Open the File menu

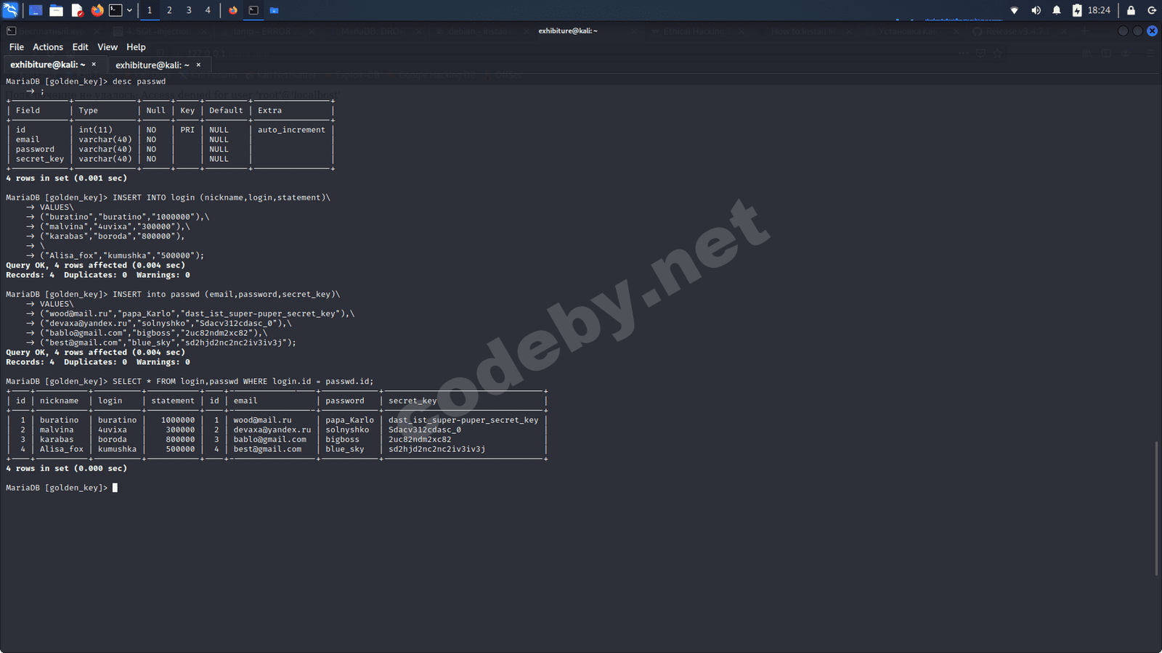17,47
